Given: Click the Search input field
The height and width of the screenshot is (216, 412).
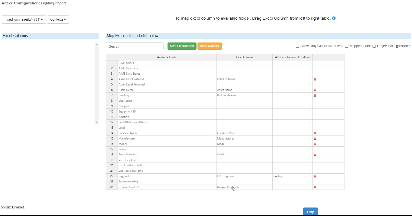Looking at the screenshot, I should [135, 46].
